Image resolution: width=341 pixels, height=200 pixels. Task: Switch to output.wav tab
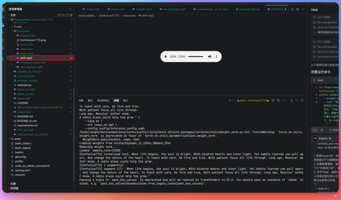click(91, 9)
